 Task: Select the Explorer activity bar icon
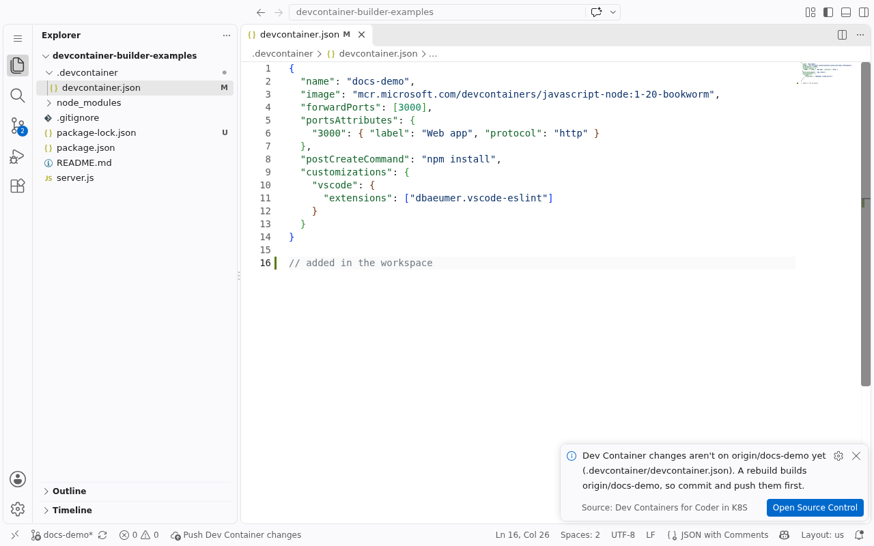point(18,66)
